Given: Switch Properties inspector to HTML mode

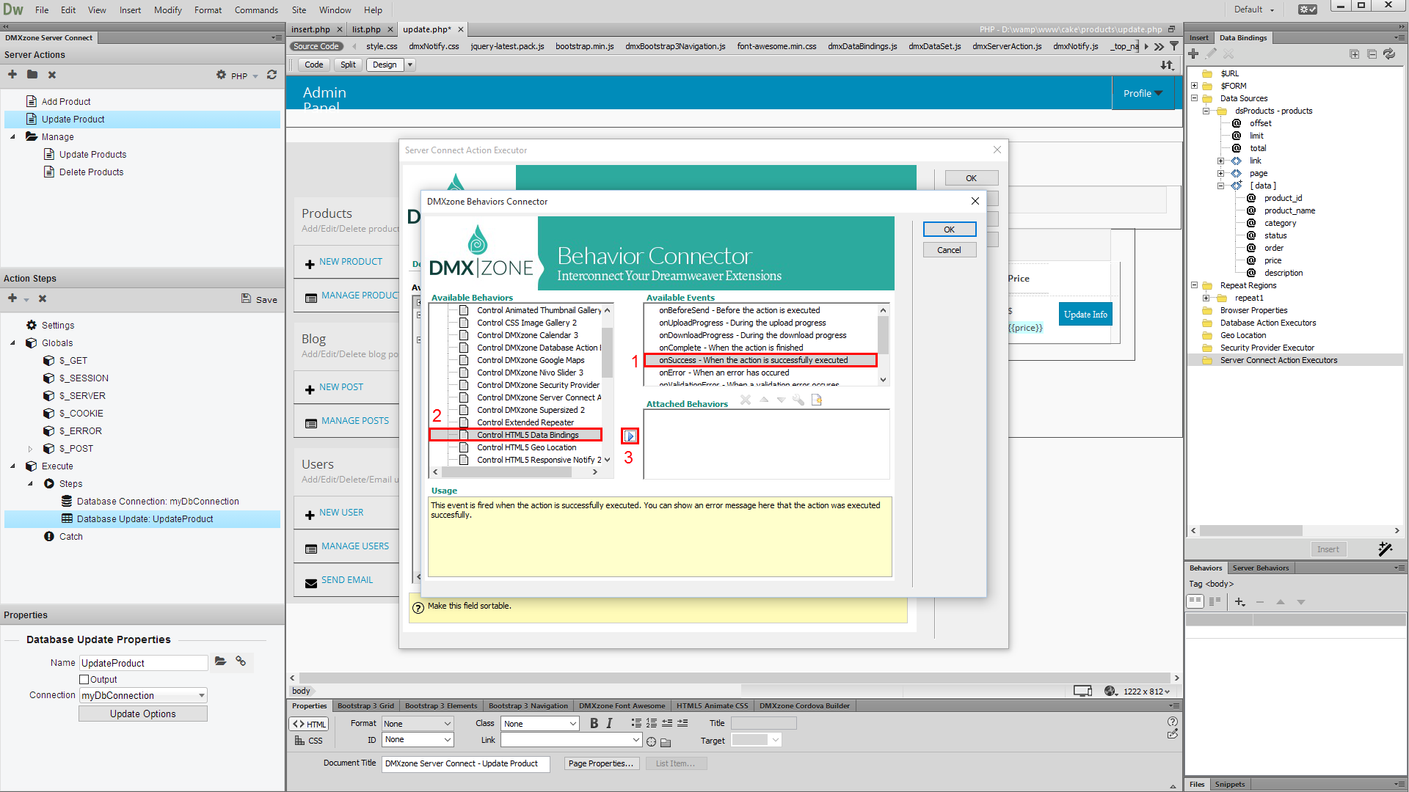Looking at the screenshot, I should 309,724.
